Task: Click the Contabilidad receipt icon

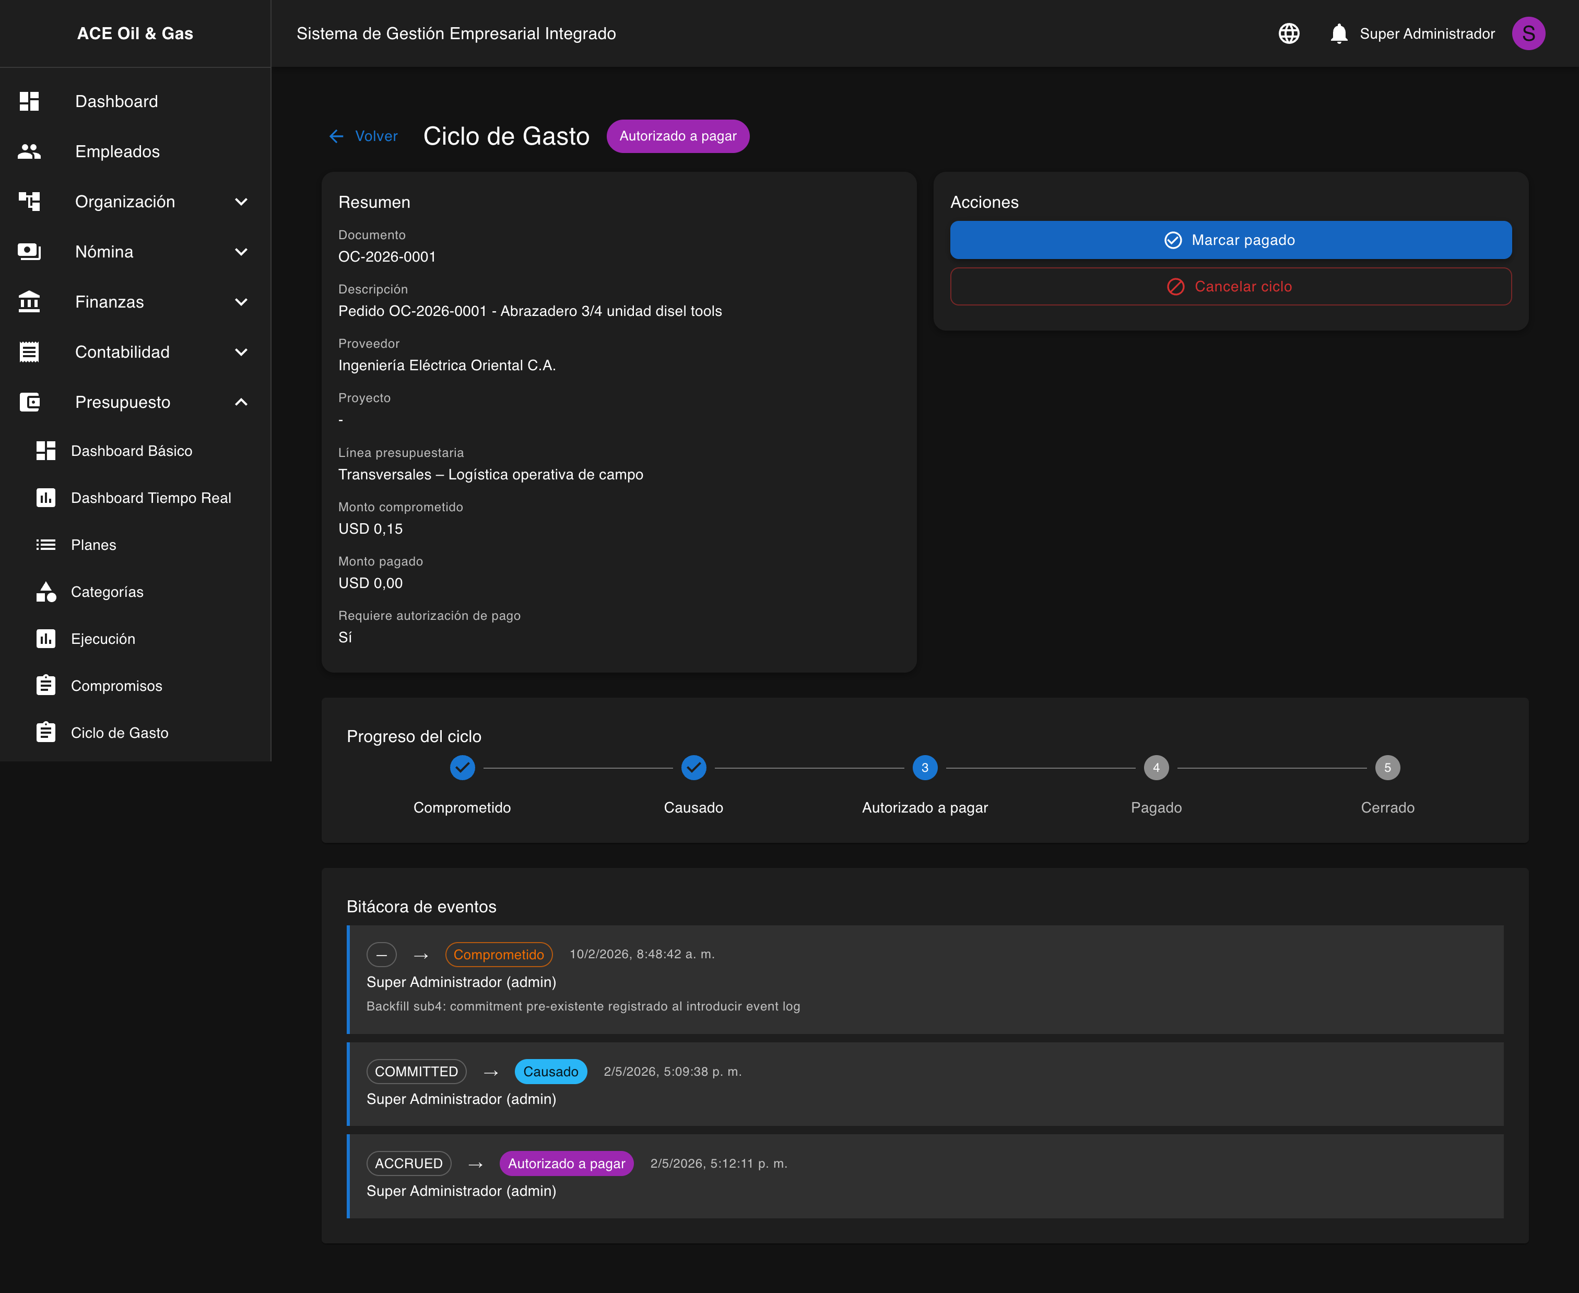Action: 29,351
